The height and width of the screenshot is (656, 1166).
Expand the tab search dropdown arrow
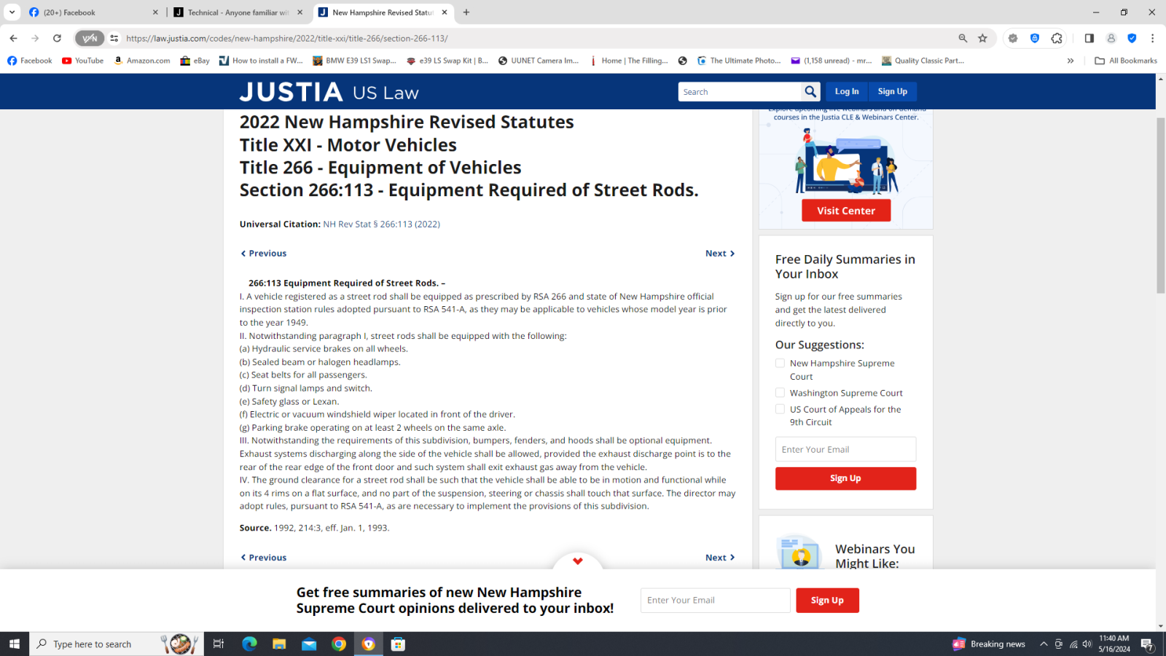click(12, 12)
